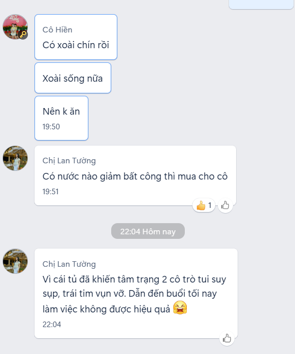
Task: Click the sender name Cô Hiền
Action: 57,30
